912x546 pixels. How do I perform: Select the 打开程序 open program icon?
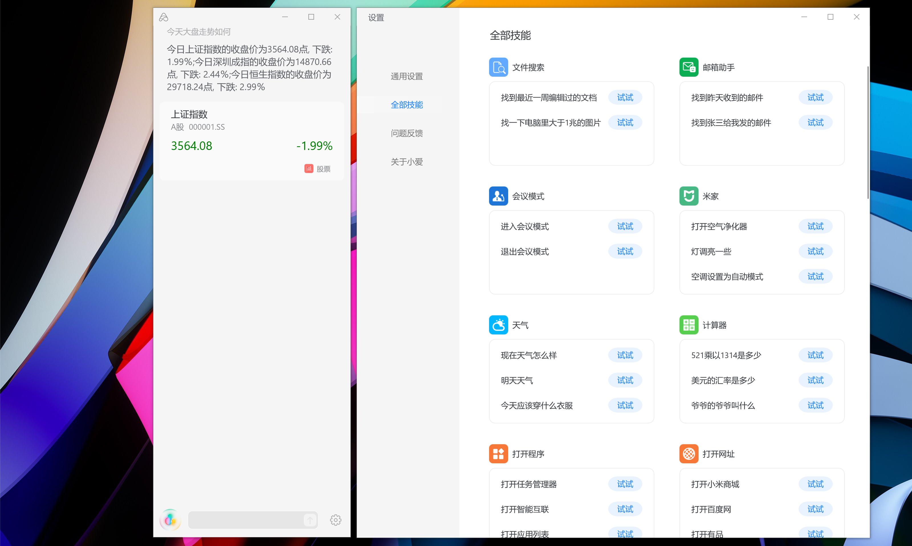point(498,454)
